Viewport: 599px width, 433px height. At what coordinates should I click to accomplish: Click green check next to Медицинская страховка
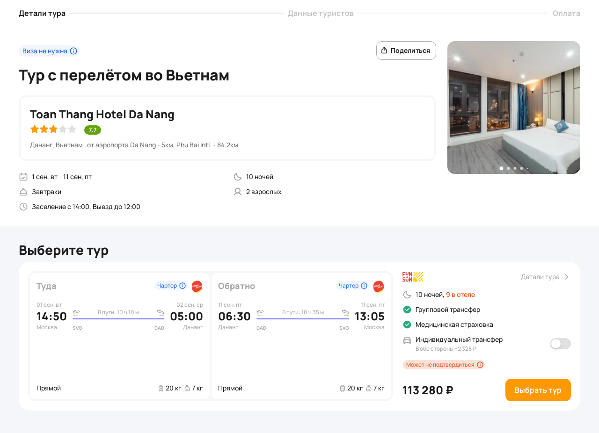[x=407, y=325]
